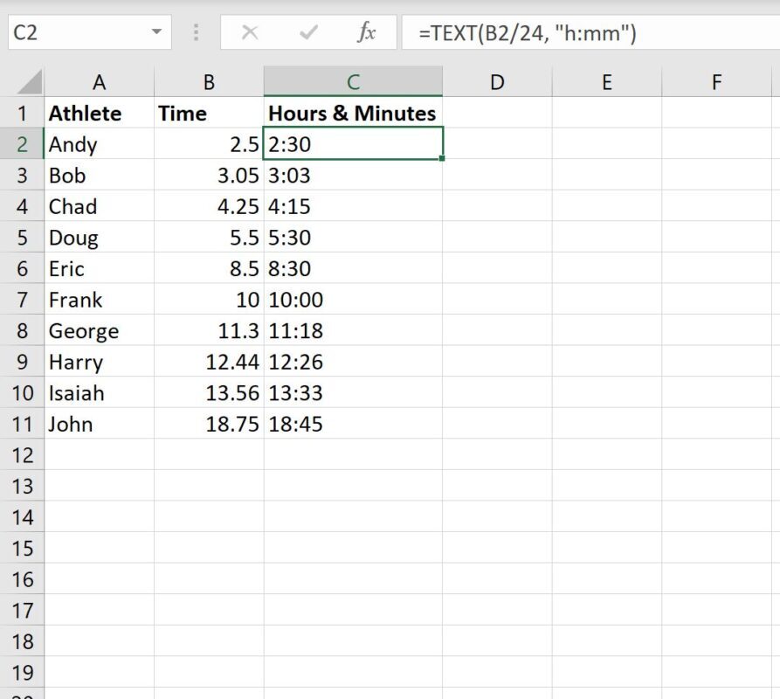Click the cell showing 10:00
The width and height of the screenshot is (780, 699).
[353, 300]
